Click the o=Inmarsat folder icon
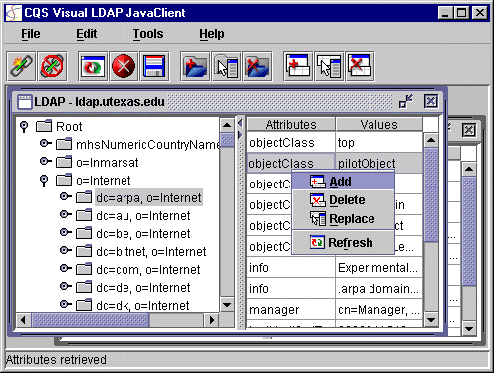494x373 pixels. tap(64, 162)
